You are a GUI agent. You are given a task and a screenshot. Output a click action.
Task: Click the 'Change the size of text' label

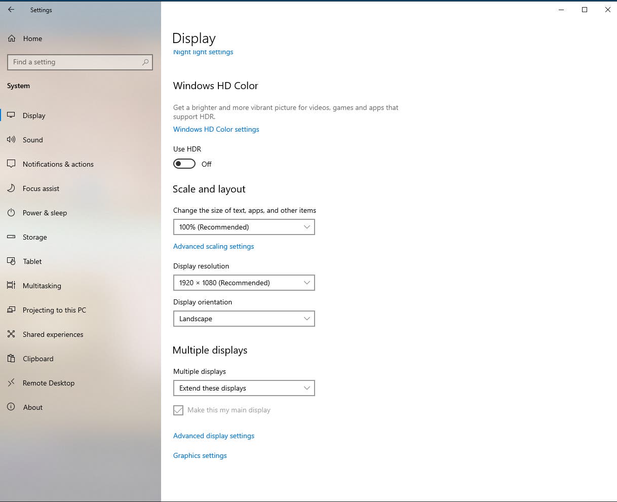pyautogui.click(x=245, y=210)
